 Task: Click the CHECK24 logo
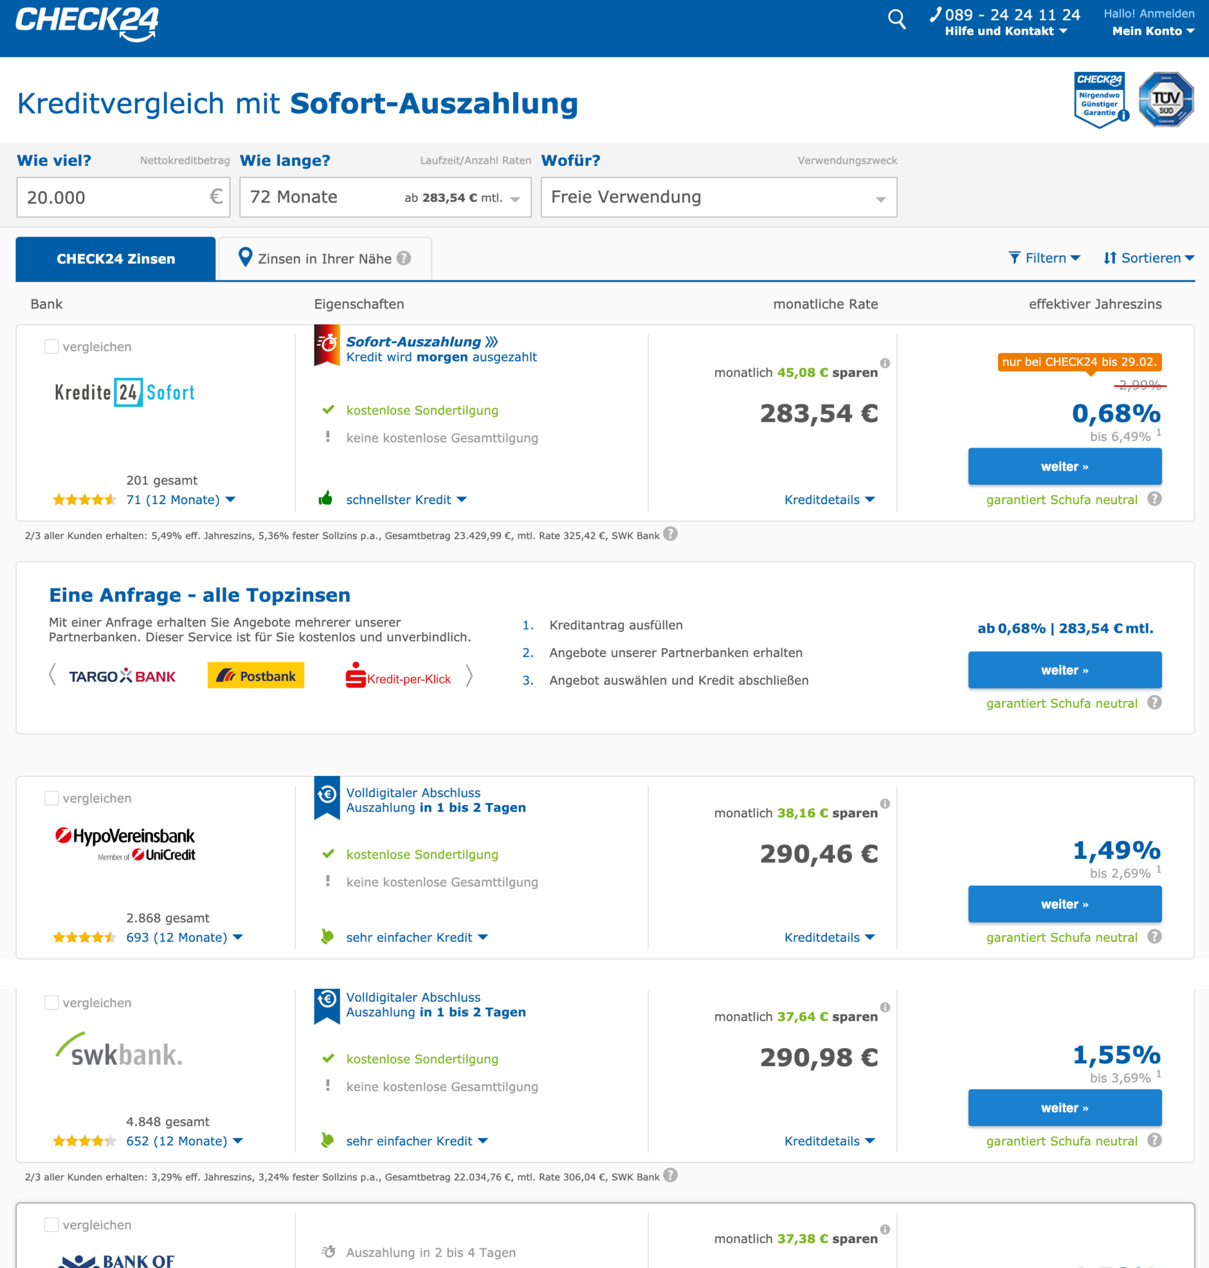click(87, 24)
